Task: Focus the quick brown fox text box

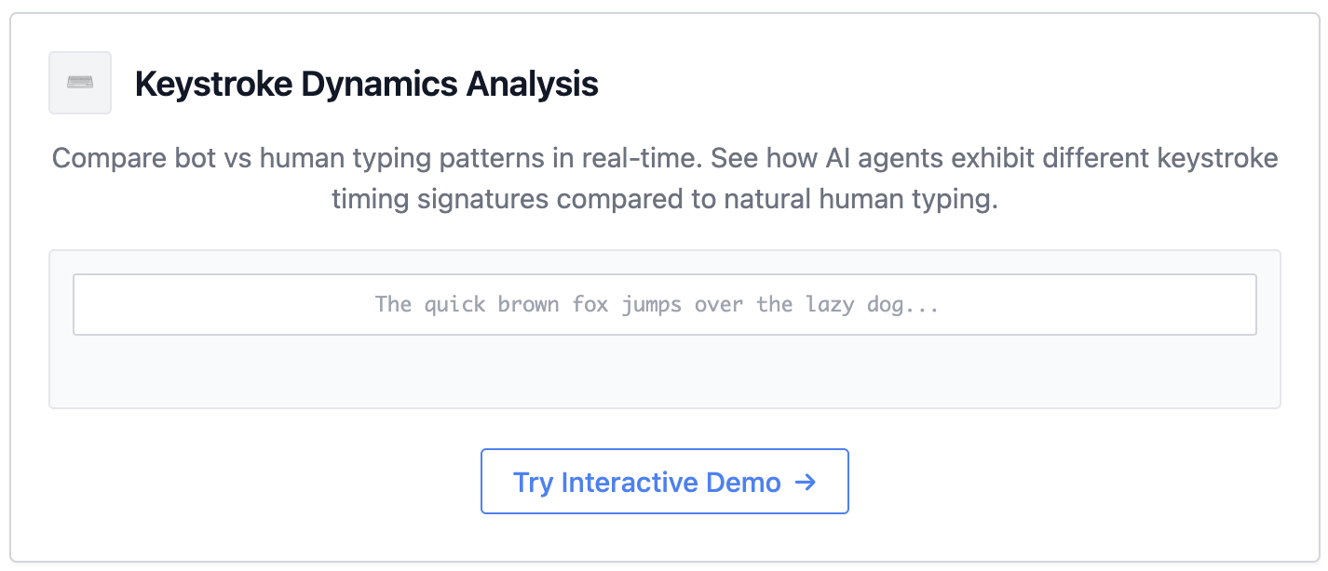Action: 664,304
